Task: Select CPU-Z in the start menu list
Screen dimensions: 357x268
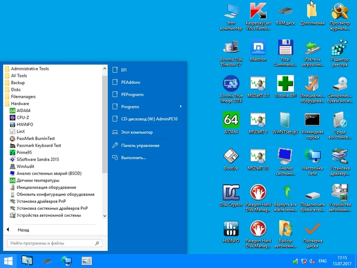Action: click(22, 117)
